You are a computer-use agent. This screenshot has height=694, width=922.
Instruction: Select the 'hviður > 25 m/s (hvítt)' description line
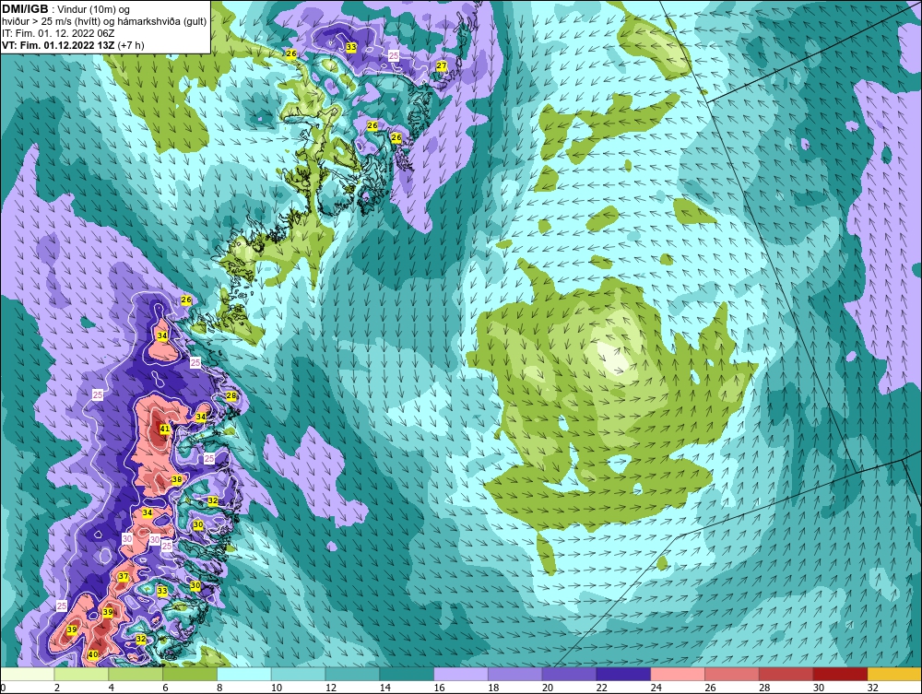pyautogui.click(x=105, y=22)
